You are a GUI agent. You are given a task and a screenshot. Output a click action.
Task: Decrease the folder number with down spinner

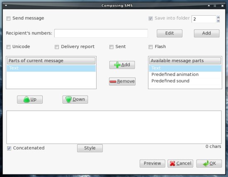(218, 21)
